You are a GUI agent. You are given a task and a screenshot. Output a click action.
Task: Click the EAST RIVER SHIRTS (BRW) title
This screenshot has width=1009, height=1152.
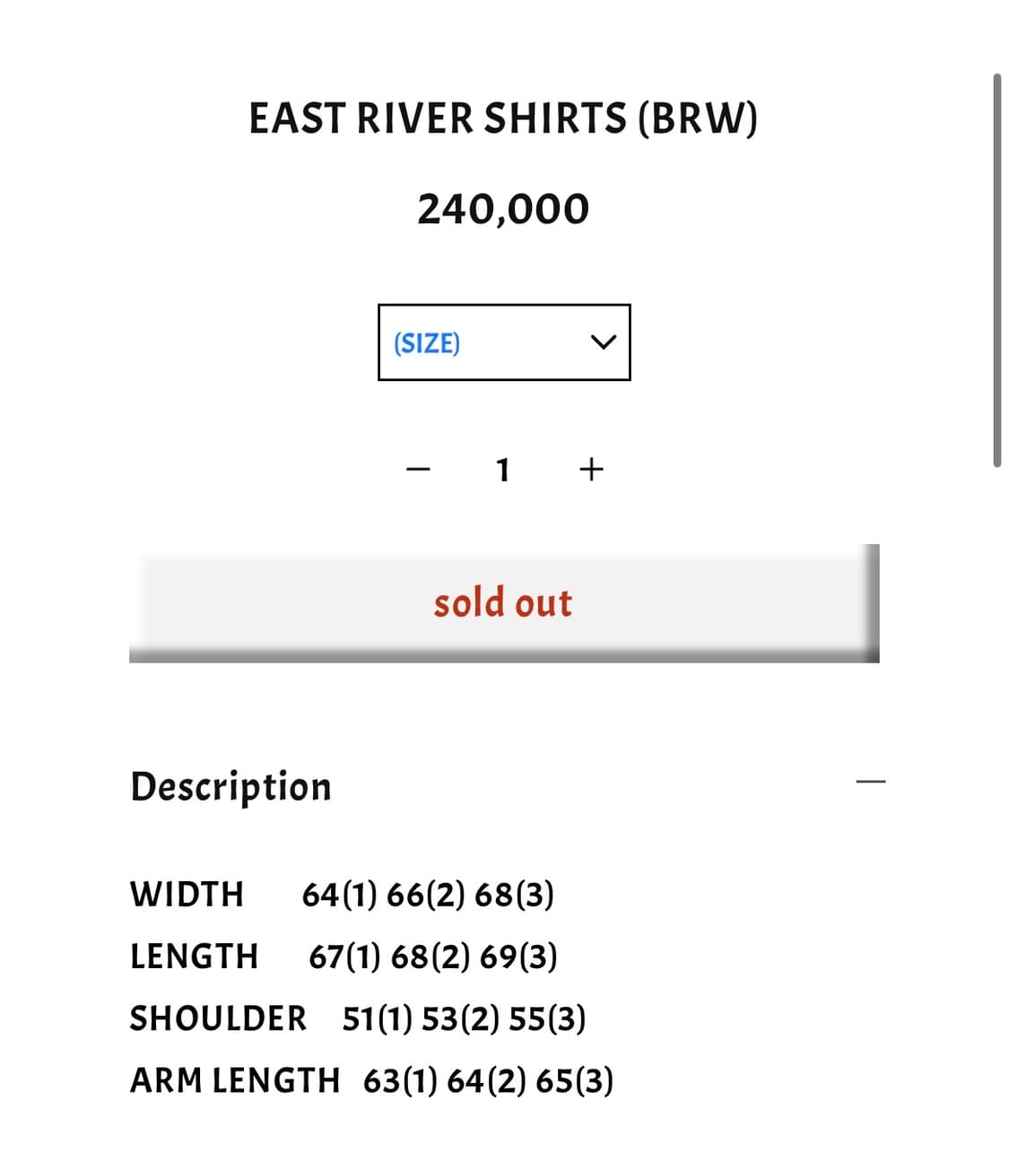503,118
